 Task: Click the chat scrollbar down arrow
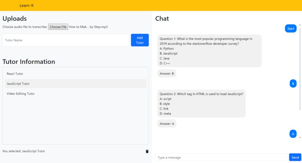tap(300, 138)
